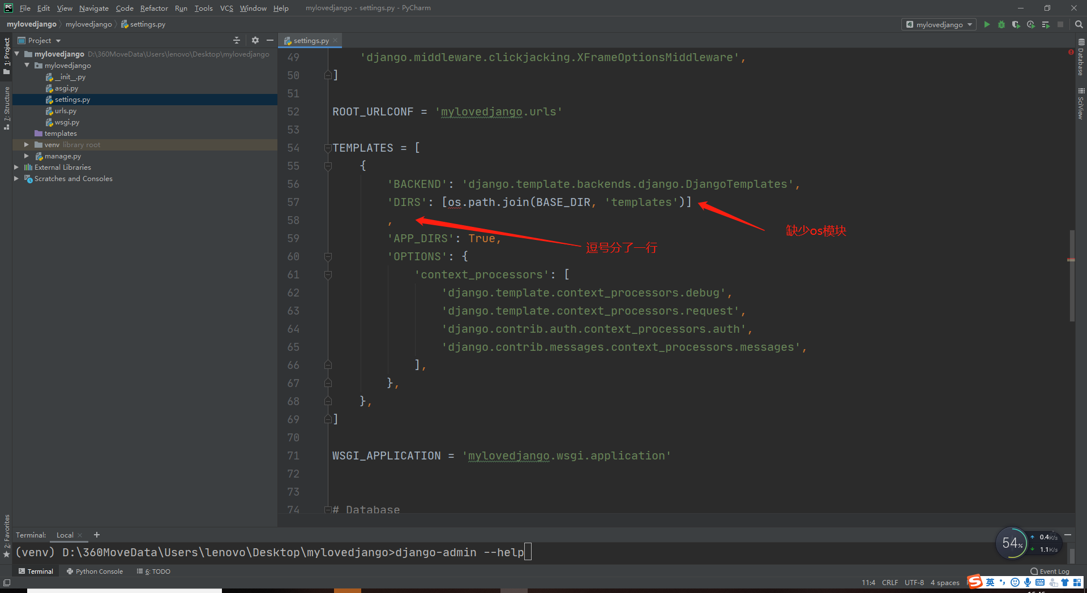Open the Database tool window on the right
The image size is (1087, 593).
[x=1081, y=62]
